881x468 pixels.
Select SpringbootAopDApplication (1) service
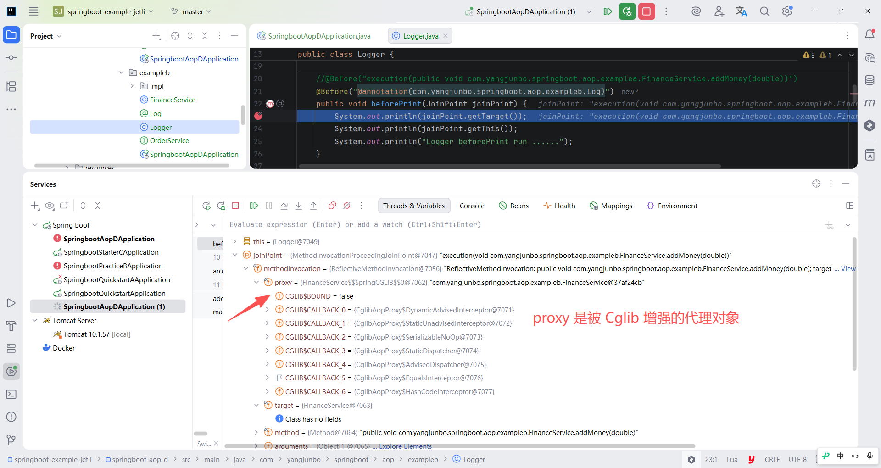click(x=108, y=306)
